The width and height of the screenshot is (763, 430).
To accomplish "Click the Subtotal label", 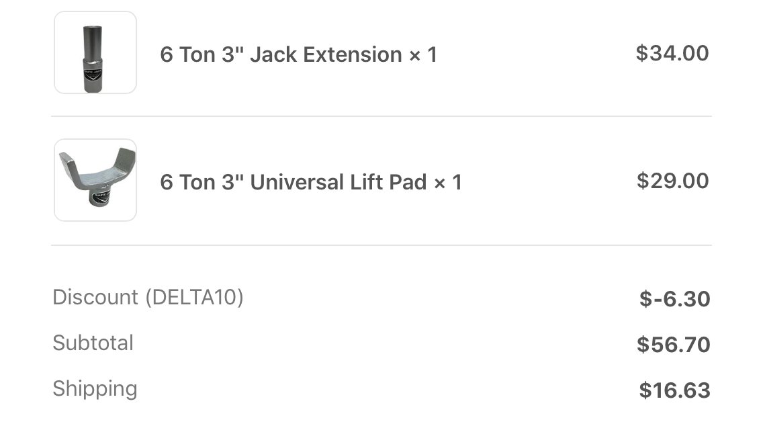I will (x=93, y=343).
